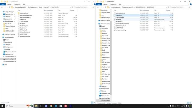The width and height of the screenshot is (192, 108).
Task: Select sampfuncs-settings in left window
Action: (x=25, y=36)
